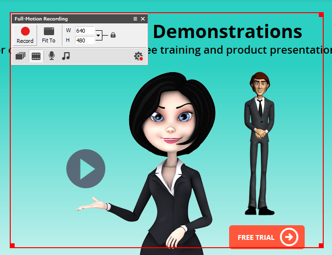The width and height of the screenshot is (332, 255).
Task: Open the preset size dropdown arrow
Action: (98, 36)
